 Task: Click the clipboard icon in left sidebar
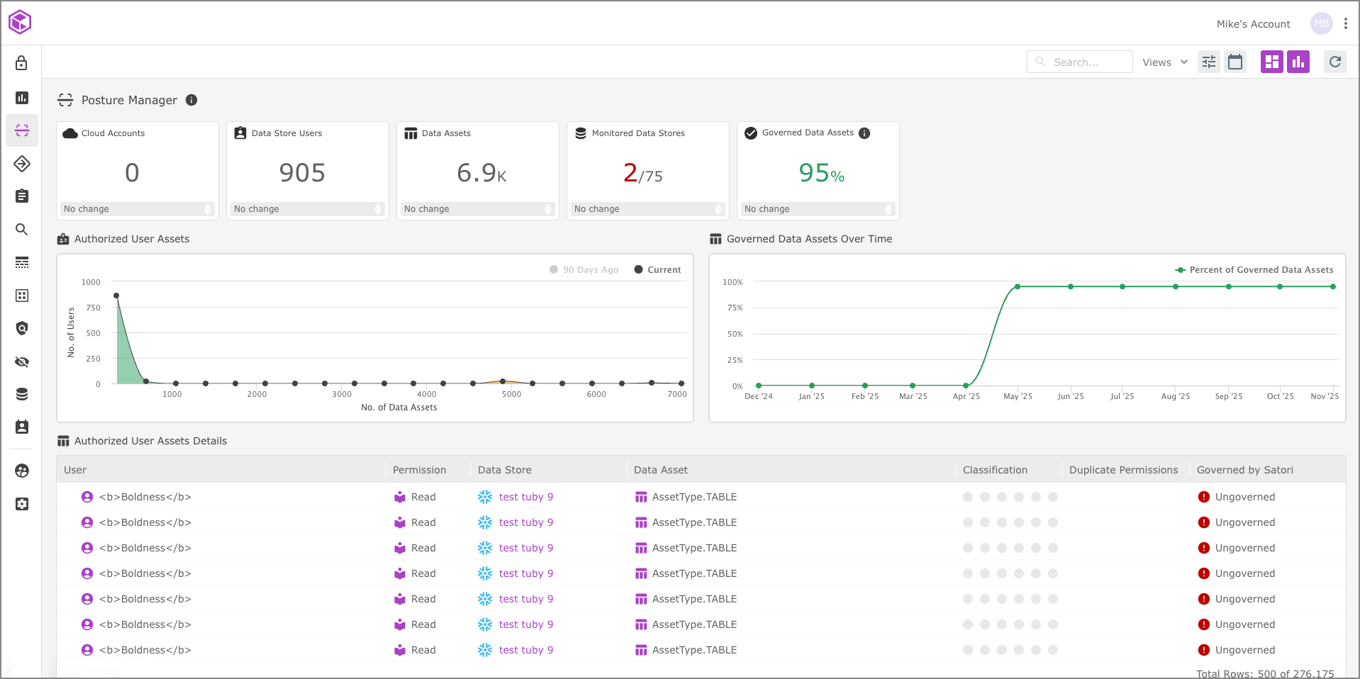[22, 196]
